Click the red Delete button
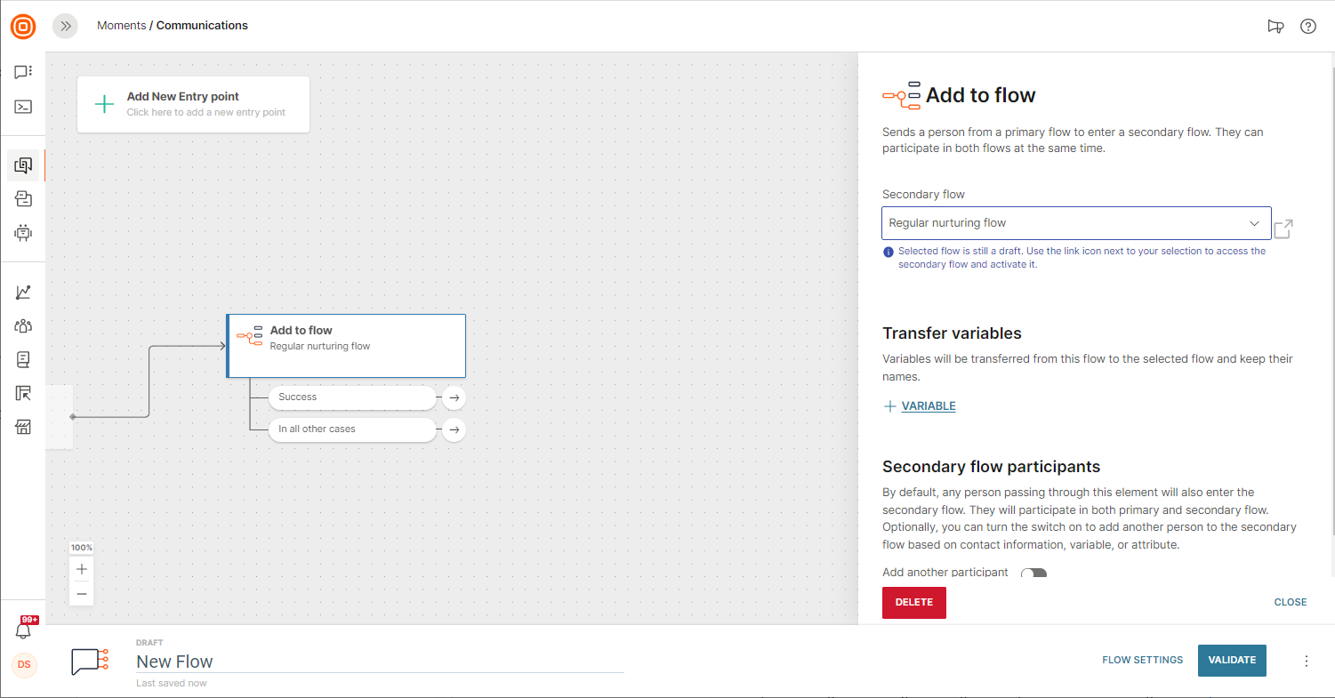Viewport: 1335px width, 698px height. tap(913, 602)
